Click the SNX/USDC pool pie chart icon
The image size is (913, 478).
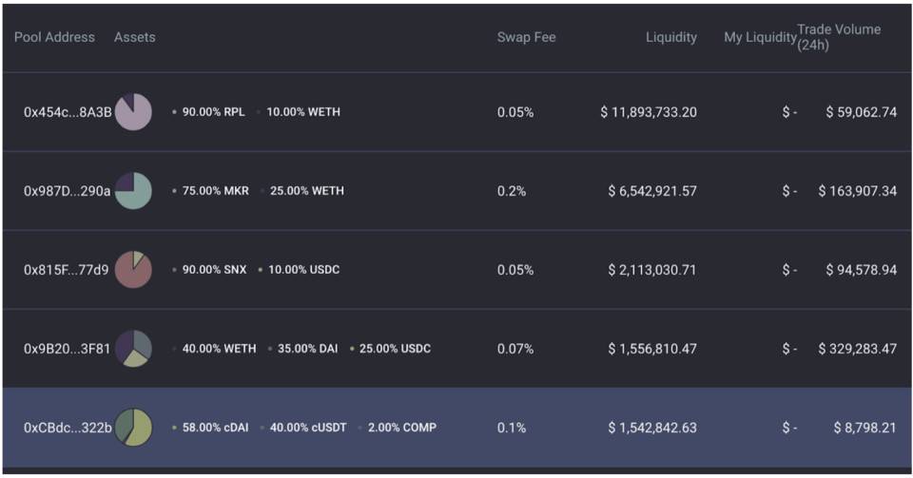(133, 270)
